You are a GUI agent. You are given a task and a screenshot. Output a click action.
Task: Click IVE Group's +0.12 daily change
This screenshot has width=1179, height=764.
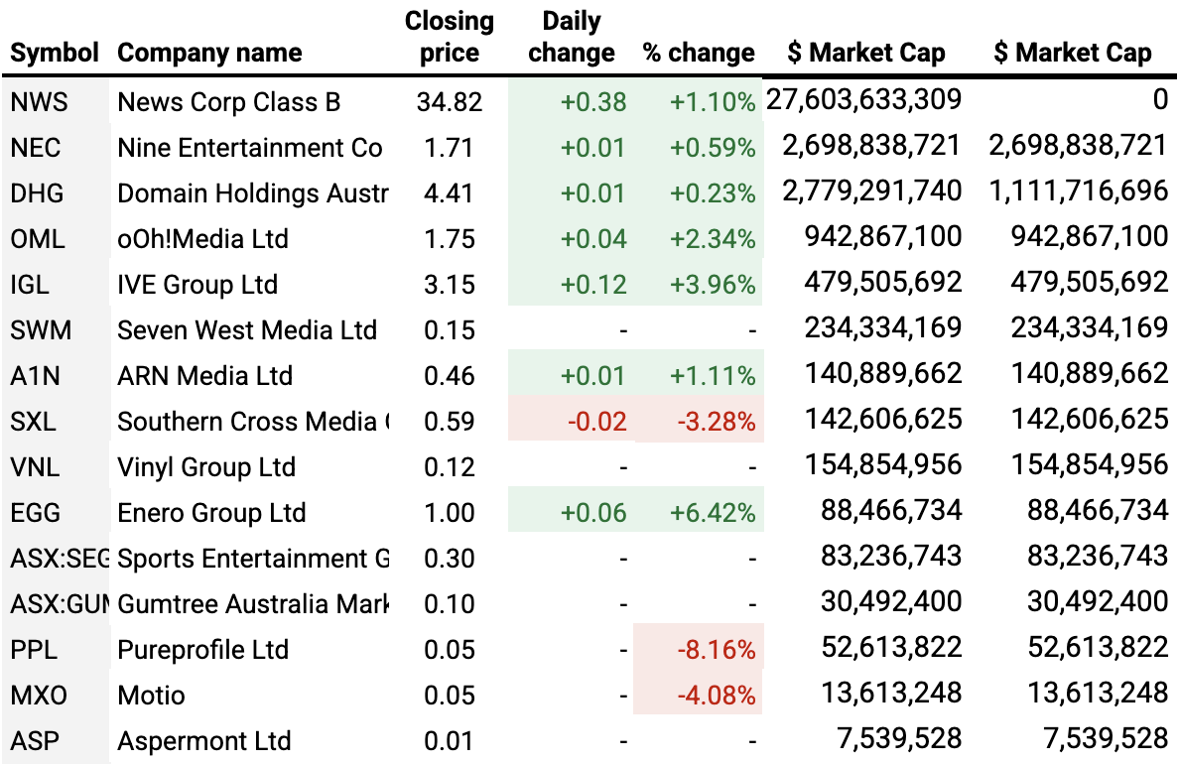tap(593, 285)
